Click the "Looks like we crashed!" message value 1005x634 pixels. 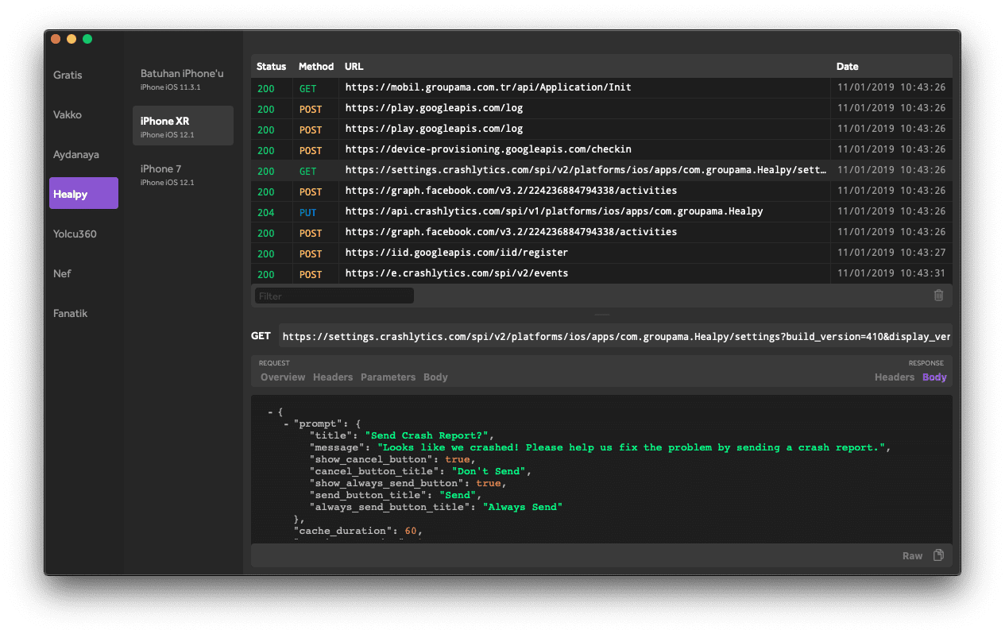click(x=631, y=447)
